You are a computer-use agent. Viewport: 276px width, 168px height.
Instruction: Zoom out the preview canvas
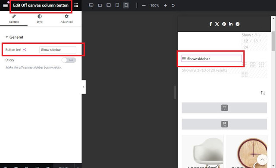click(144, 6)
